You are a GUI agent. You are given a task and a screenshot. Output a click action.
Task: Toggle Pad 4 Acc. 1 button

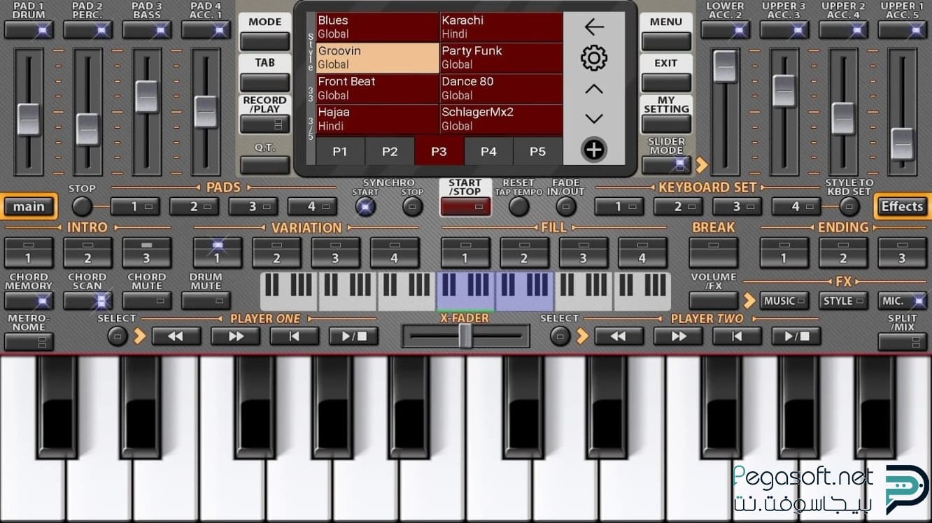pos(206,30)
